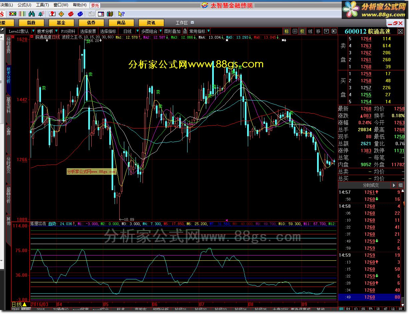Click the alarm bell alert icon

coord(41,14)
